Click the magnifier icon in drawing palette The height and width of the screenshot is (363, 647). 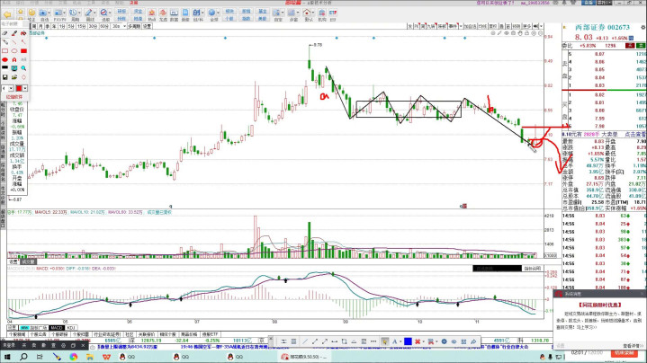click(x=23, y=68)
